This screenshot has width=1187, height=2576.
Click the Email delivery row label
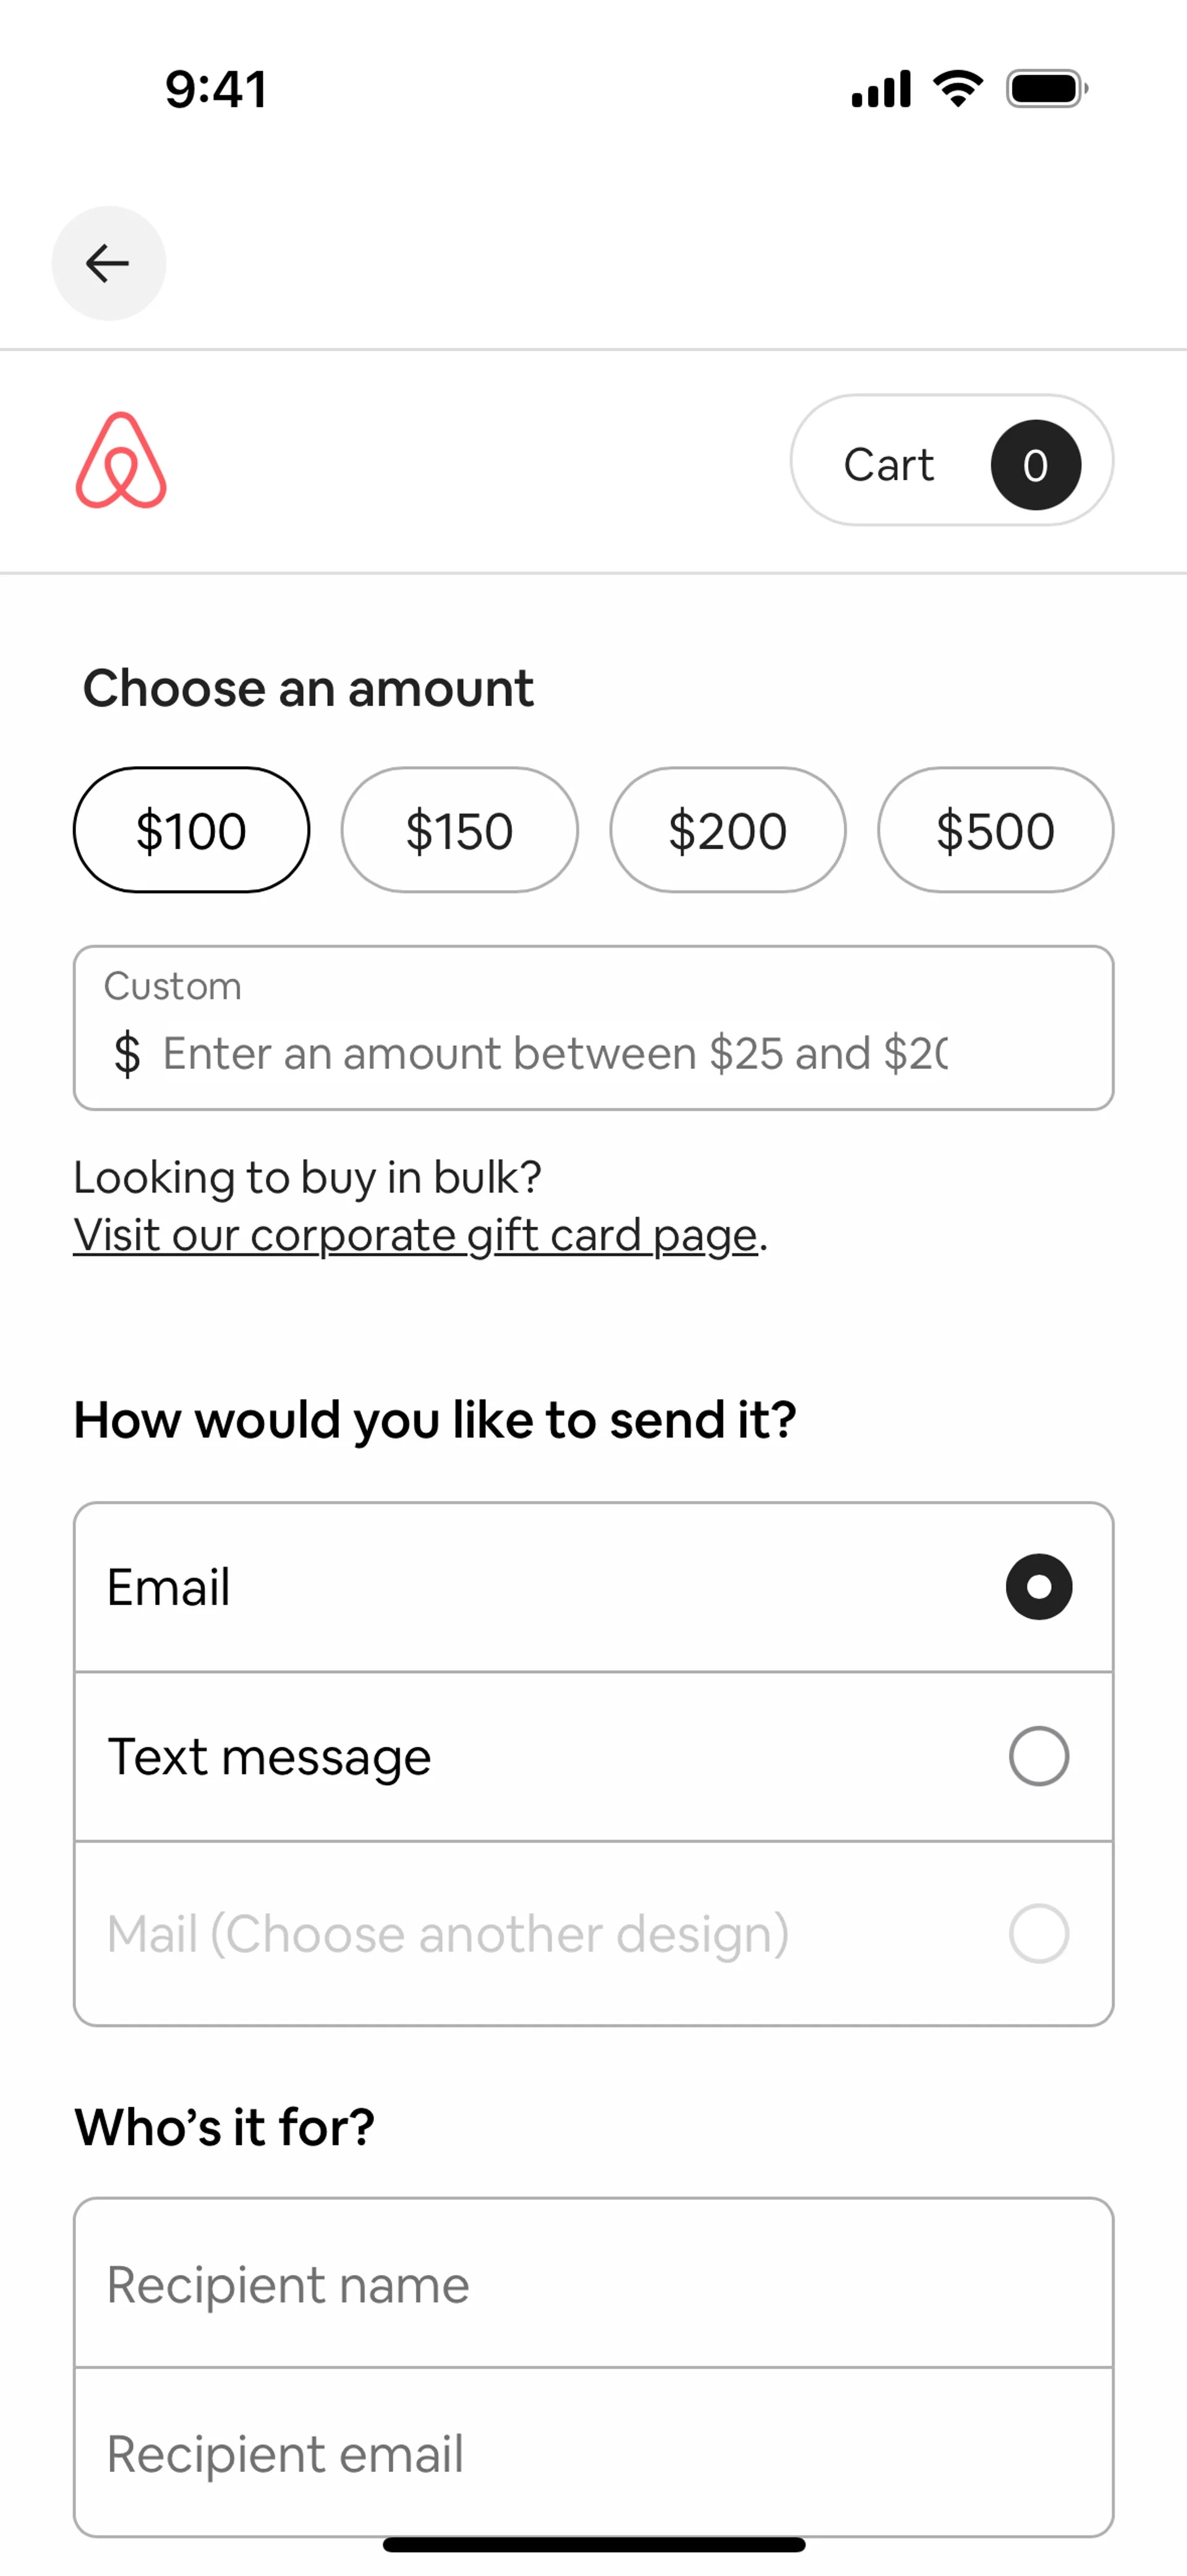pos(169,1587)
